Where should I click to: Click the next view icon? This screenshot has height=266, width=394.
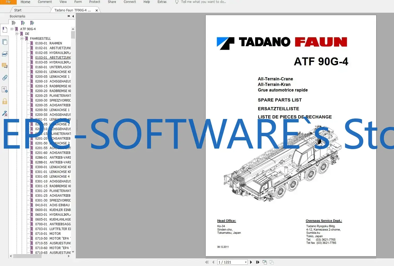pyautogui.click(x=272, y=262)
